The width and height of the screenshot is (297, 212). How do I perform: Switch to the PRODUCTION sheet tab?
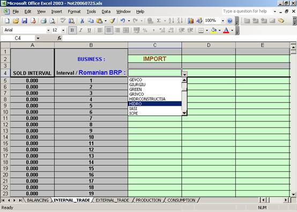(148, 200)
